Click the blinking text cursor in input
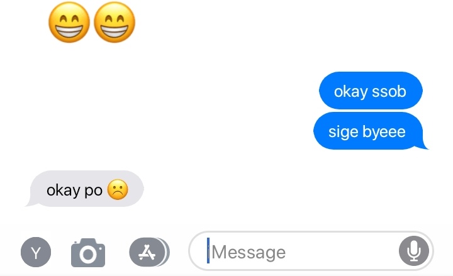453x276 pixels. pos(208,251)
